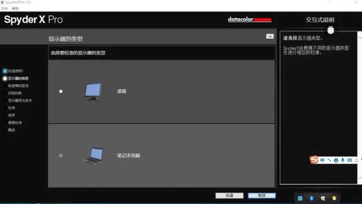Click the laptop computer icon

click(93, 155)
